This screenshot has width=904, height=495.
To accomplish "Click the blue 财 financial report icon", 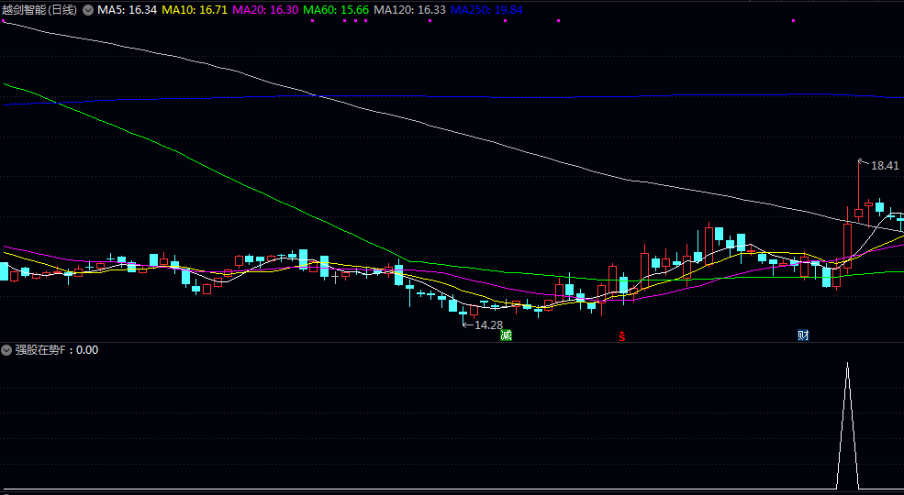I will point(803,335).
